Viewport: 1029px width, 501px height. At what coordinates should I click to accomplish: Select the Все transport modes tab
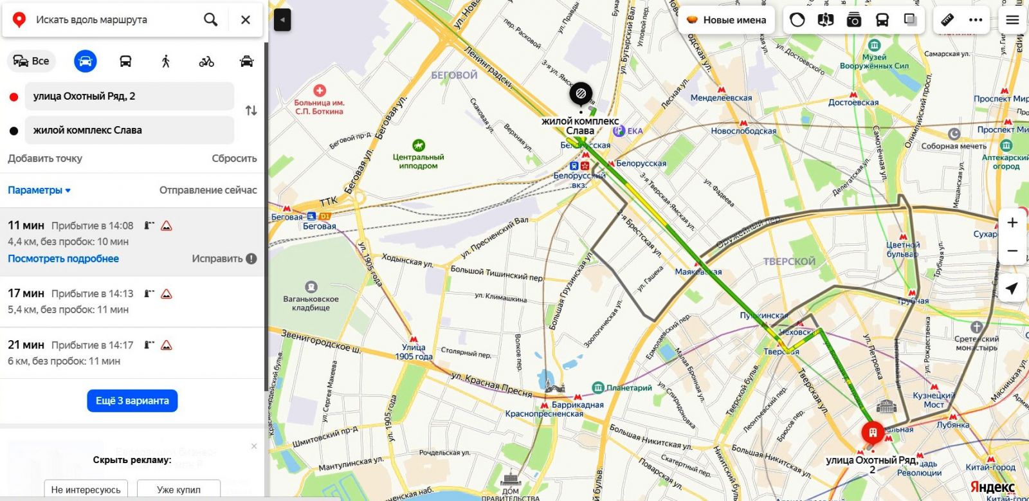click(x=32, y=61)
